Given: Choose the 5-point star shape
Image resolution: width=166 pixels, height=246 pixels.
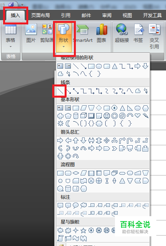Looking at the screenshot, I should pyautogui.click(x=84, y=231).
